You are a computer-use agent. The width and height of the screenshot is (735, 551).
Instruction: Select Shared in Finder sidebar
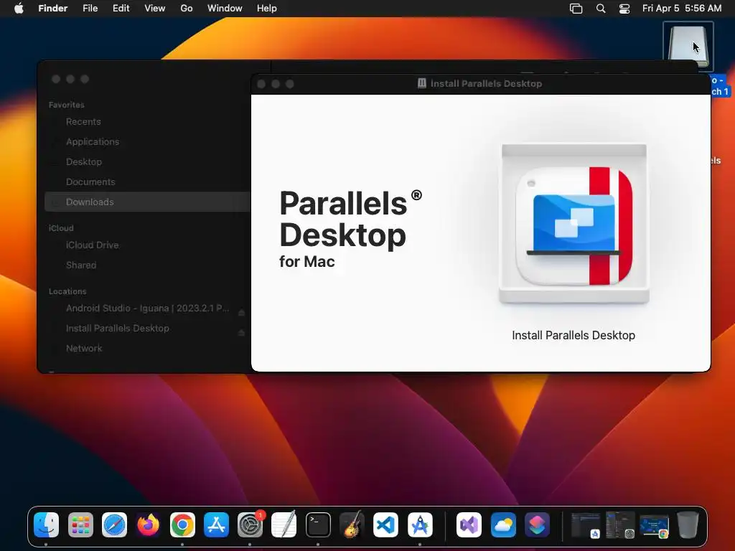147,265
